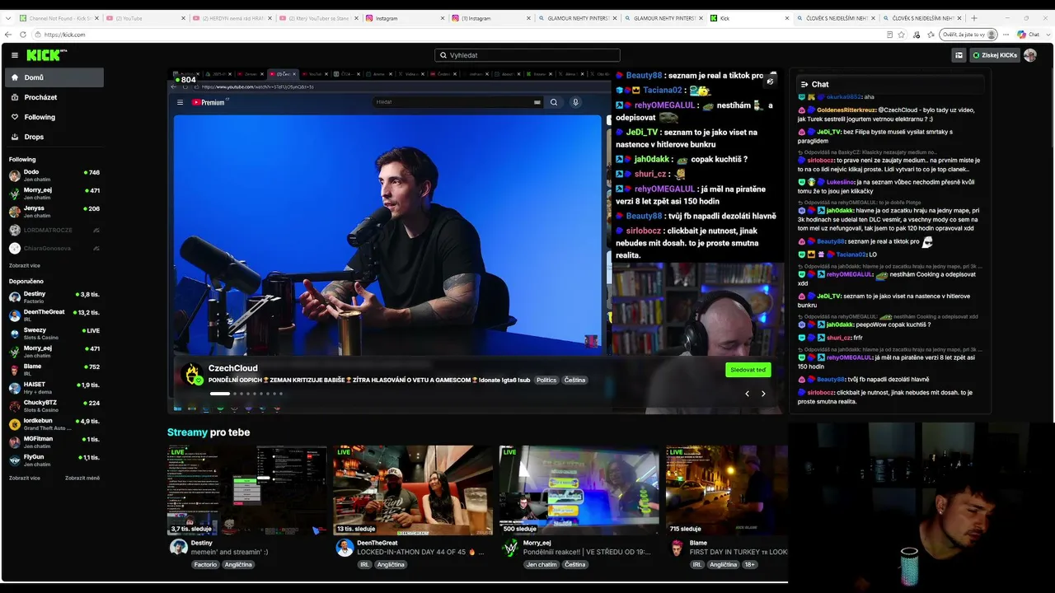Image resolution: width=1055 pixels, height=593 pixels.
Task: Open ChuckyBTZ recommended channel
Action: coord(54,405)
